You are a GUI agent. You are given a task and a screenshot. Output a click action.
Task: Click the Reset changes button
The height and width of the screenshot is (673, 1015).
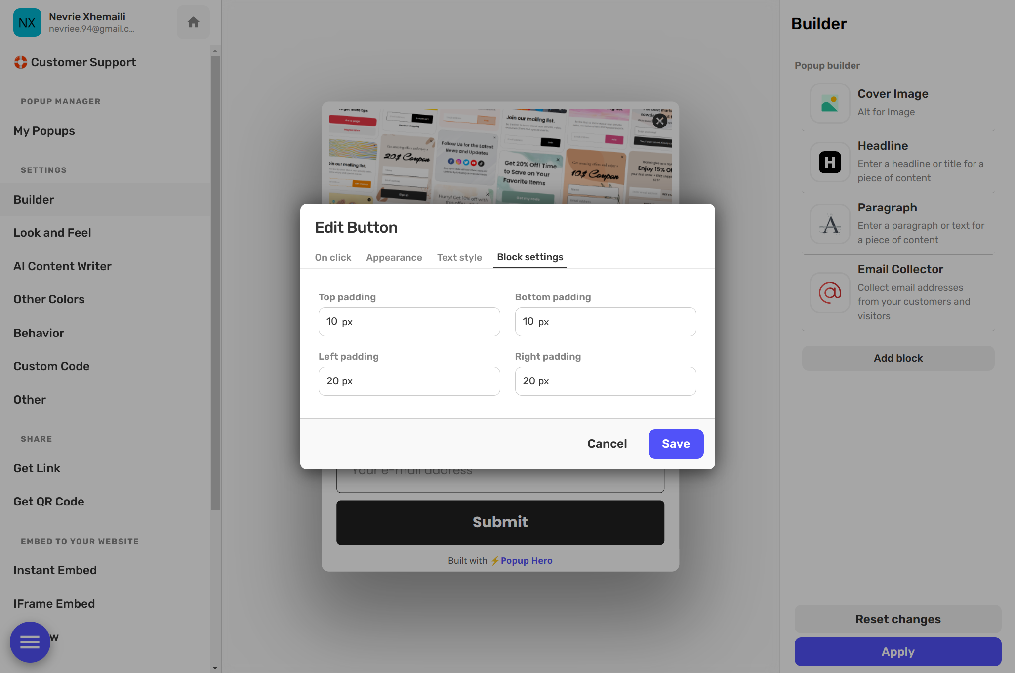pyautogui.click(x=898, y=619)
